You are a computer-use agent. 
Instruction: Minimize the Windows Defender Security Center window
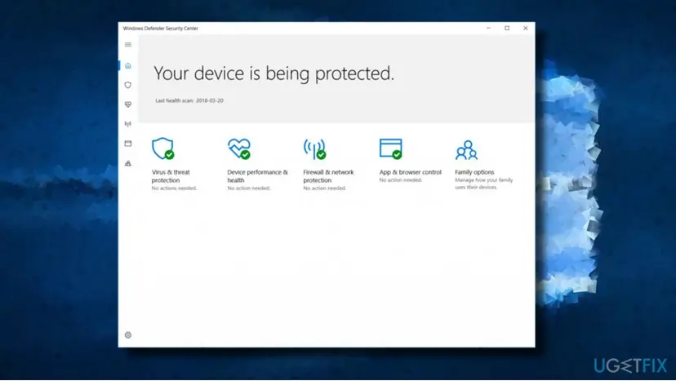pyautogui.click(x=488, y=28)
